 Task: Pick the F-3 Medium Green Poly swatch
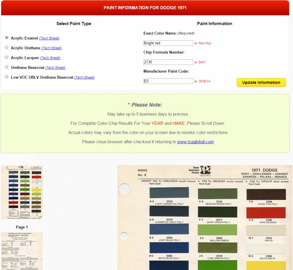[x=217, y=194]
